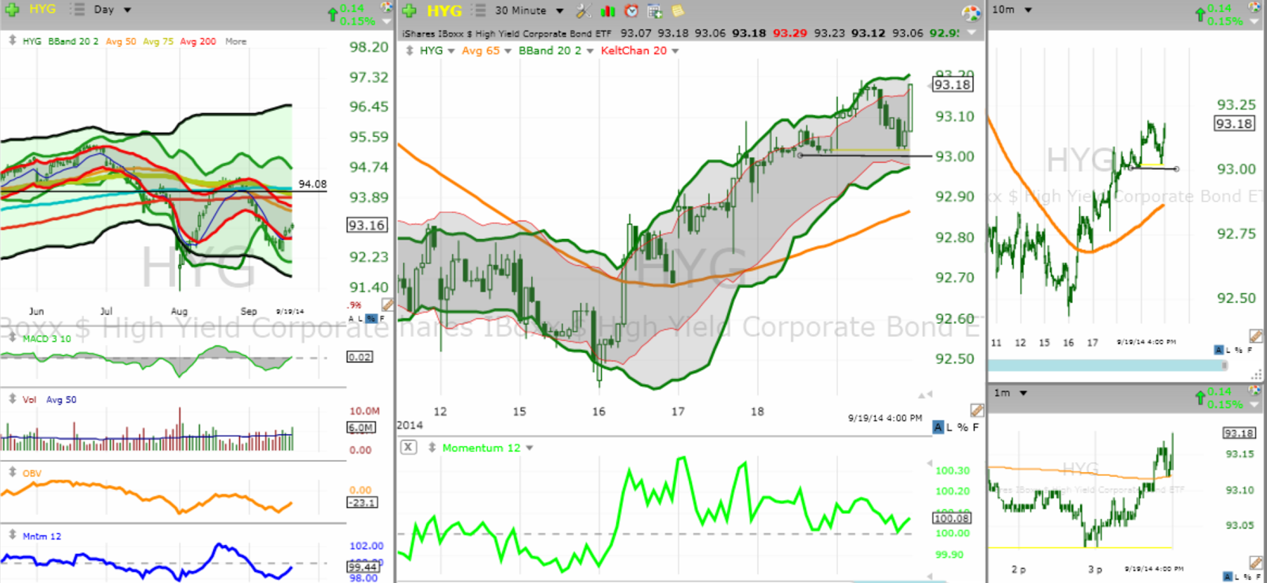Screen dimensions: 1267x583
Task: Click the move handle beside the MACD 3 10 label
Action: [13, 338]
